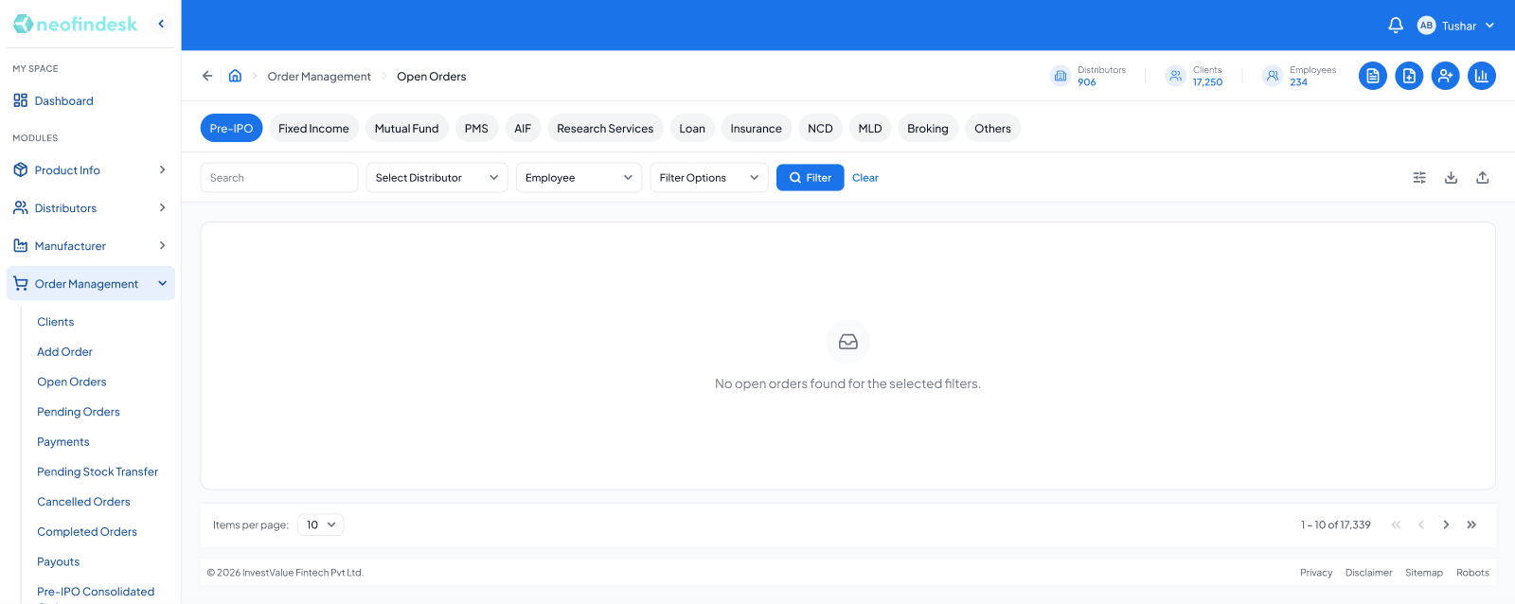The image size is (1515, 604).
Task: Open column settings sliders icon
Action: 1419,177
